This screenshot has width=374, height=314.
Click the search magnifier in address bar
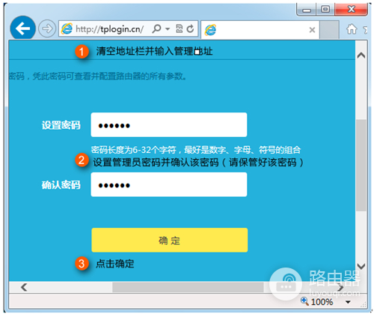pos(156,29)
